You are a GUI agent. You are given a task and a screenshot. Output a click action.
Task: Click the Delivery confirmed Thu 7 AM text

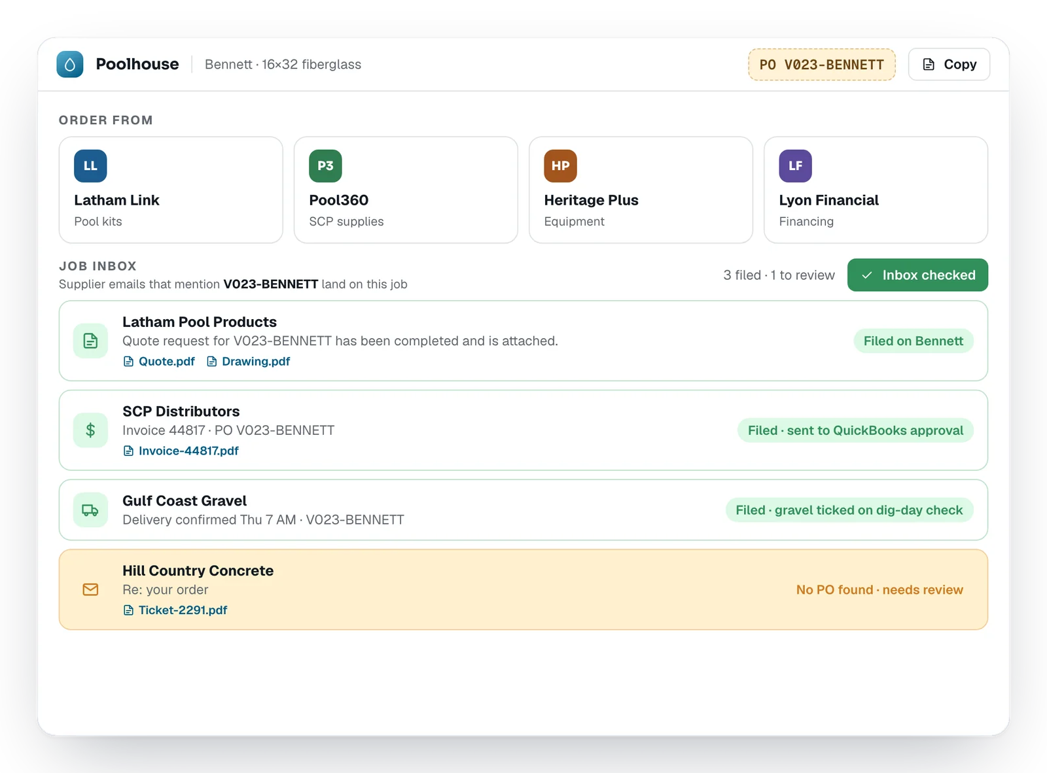pos(263,520)
